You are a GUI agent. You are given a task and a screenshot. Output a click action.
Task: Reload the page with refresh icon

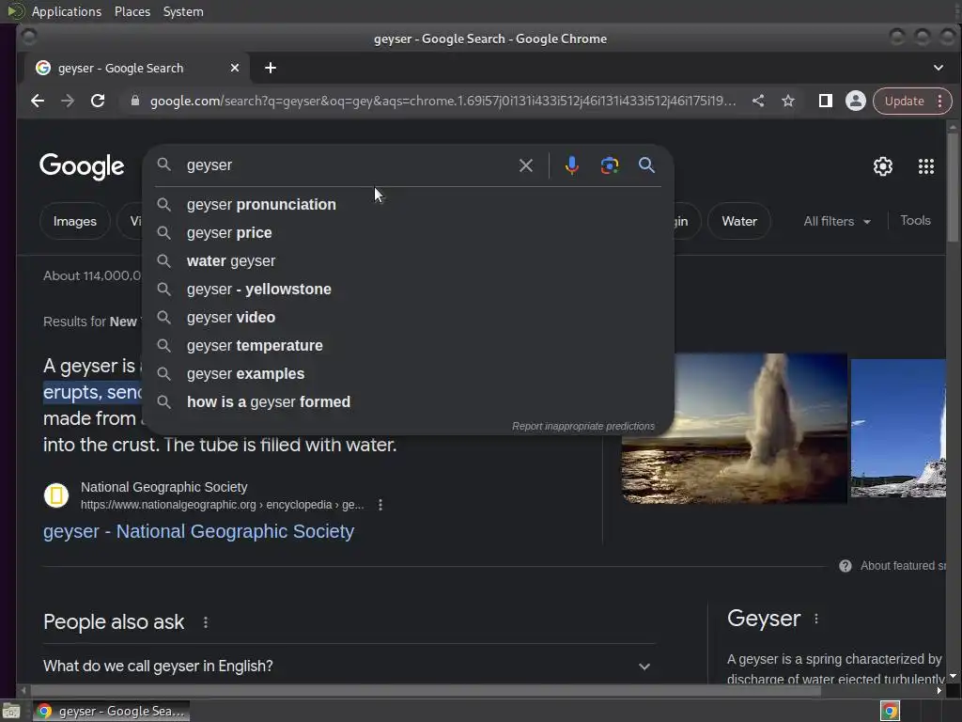(98, 101)
